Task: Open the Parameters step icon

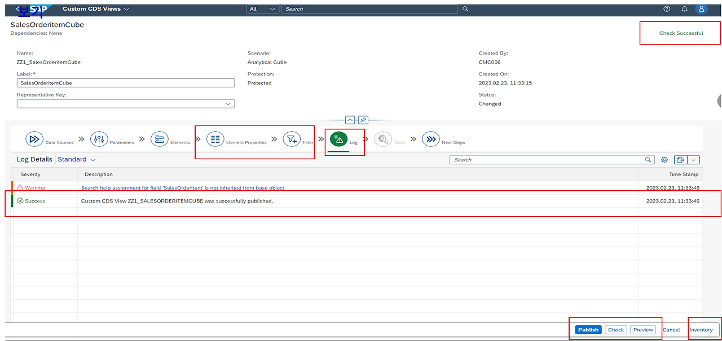Action: coord(99,139)
